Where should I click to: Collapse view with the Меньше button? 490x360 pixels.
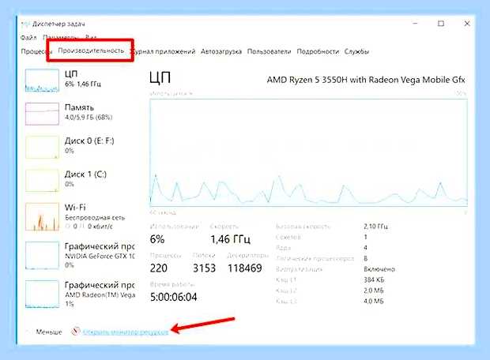49,332
